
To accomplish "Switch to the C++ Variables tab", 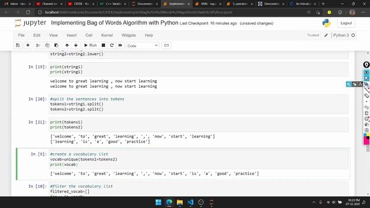I will click(113, 4).
